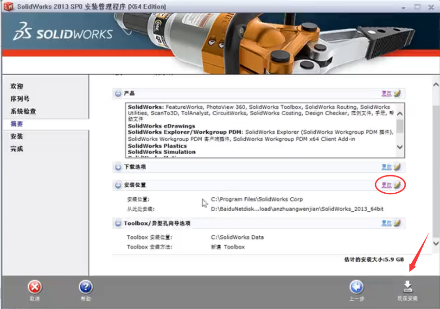This screenshot has width=440, height=309.
Task: Collapse the Toolbox/异型孔向导选项 section
Action: 118,223
